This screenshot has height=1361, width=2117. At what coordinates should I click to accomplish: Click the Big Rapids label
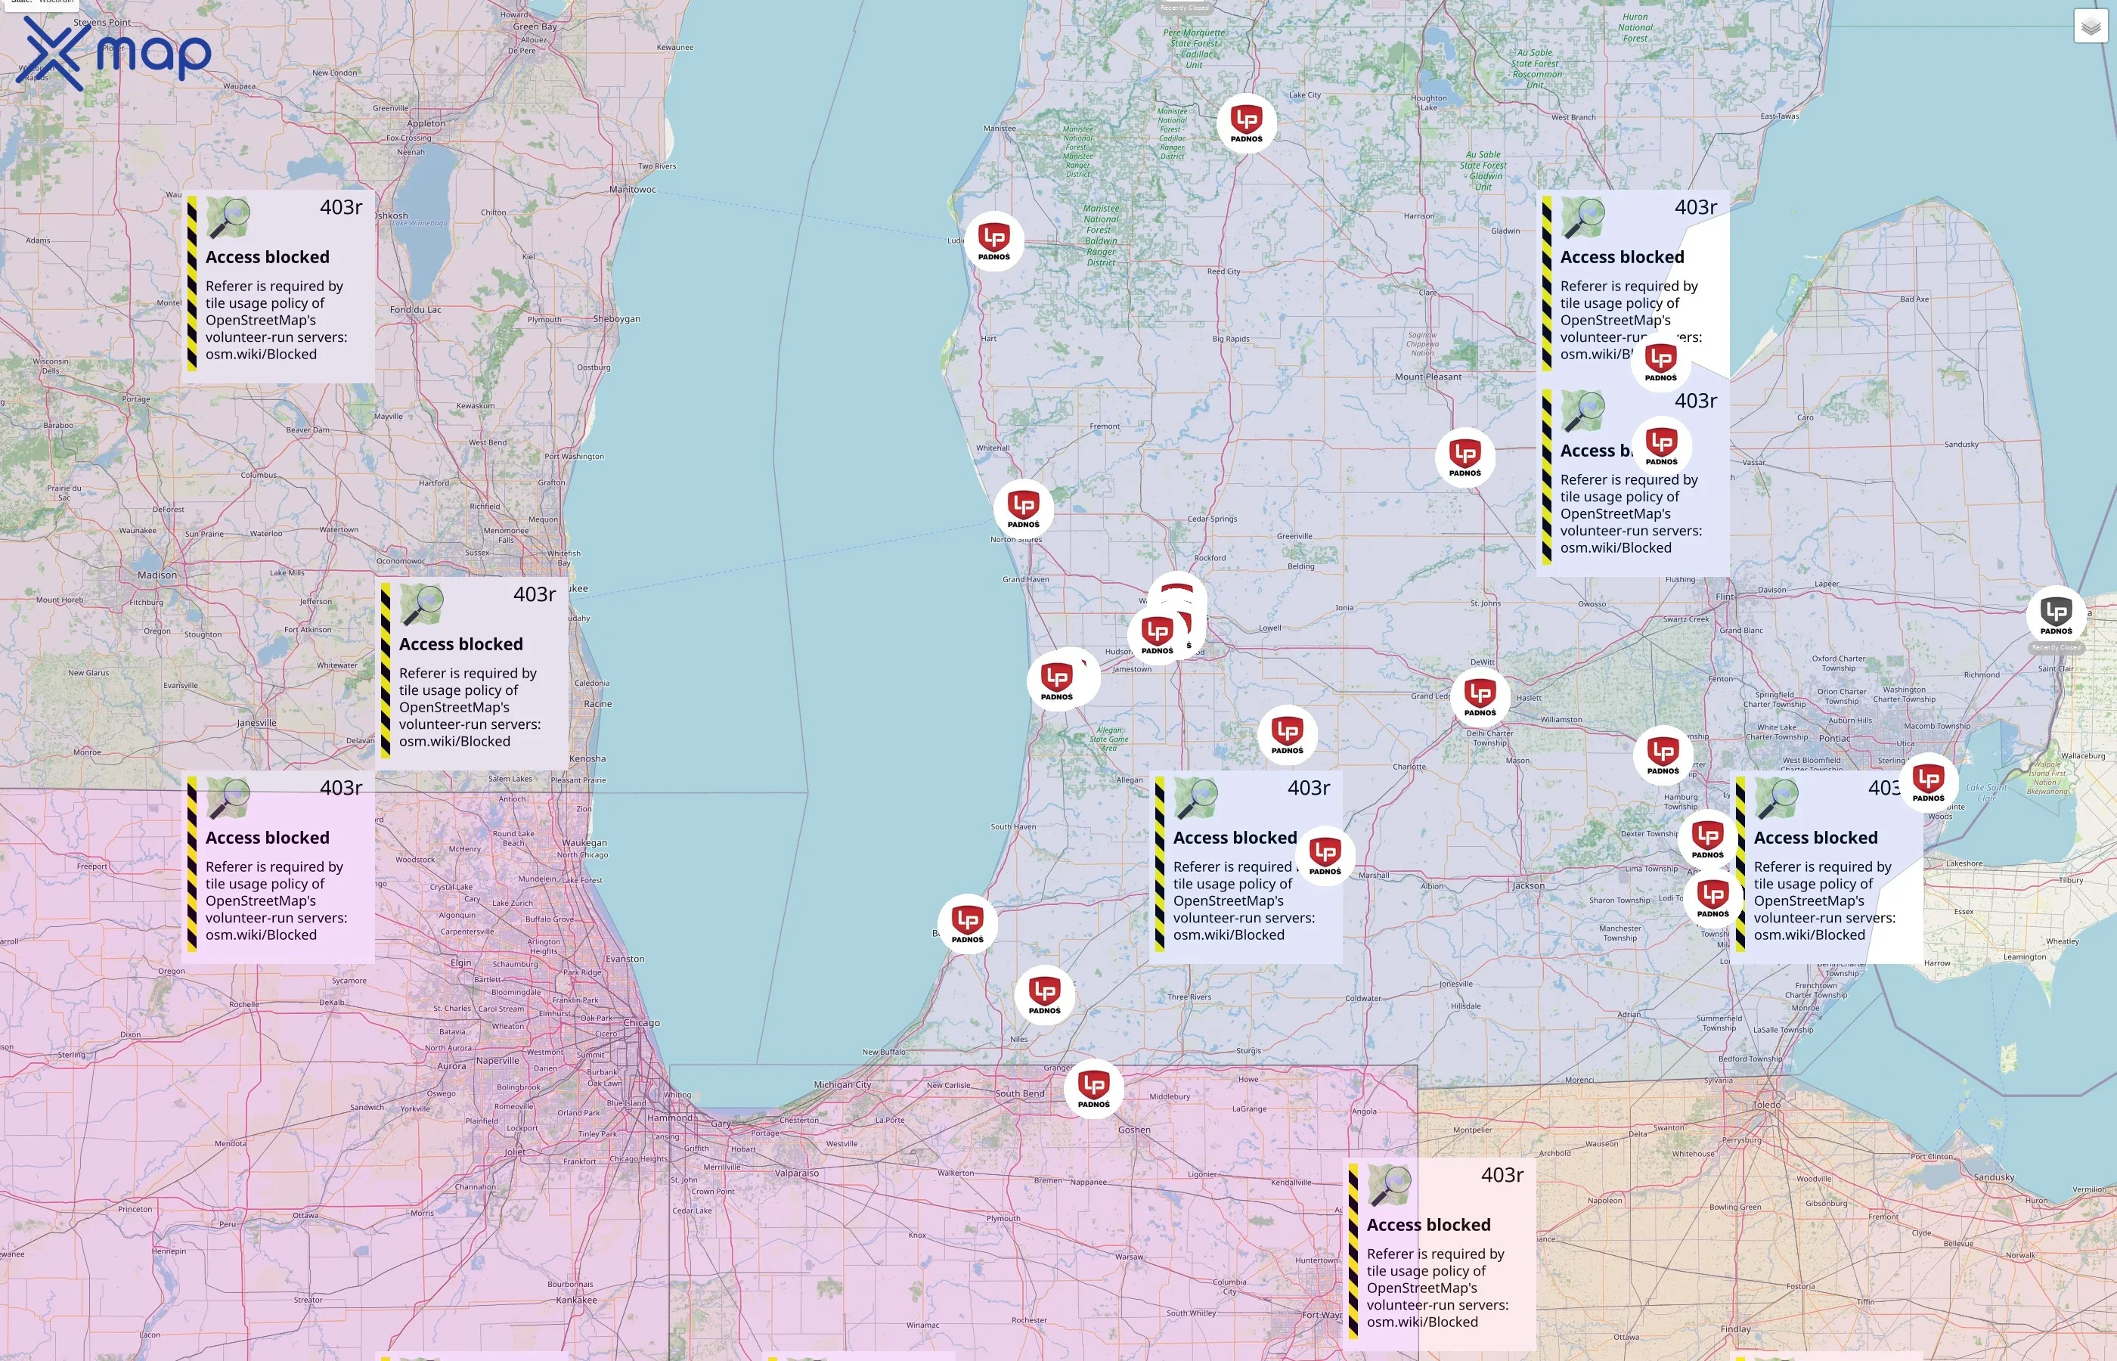coord(1231,339)
